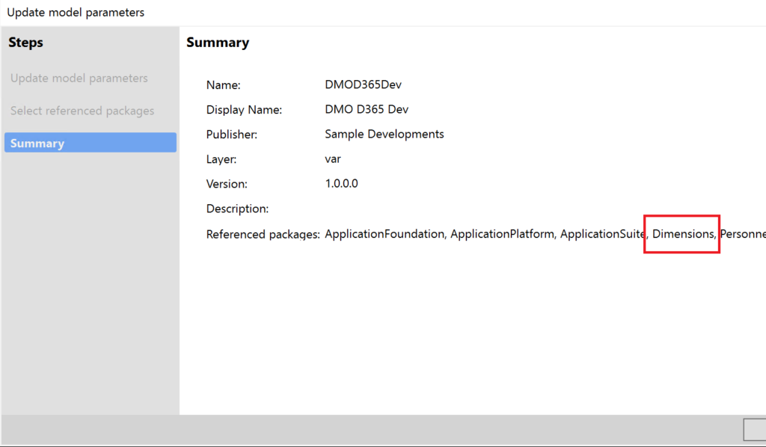Viewport: 766px width, 447px height.
Task: Select the ApplicationPlatform package reference
Action: pyautogui.click(x=501, y=233)
